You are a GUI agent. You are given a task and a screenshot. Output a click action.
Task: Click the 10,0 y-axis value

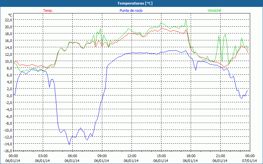click(9, 61)
